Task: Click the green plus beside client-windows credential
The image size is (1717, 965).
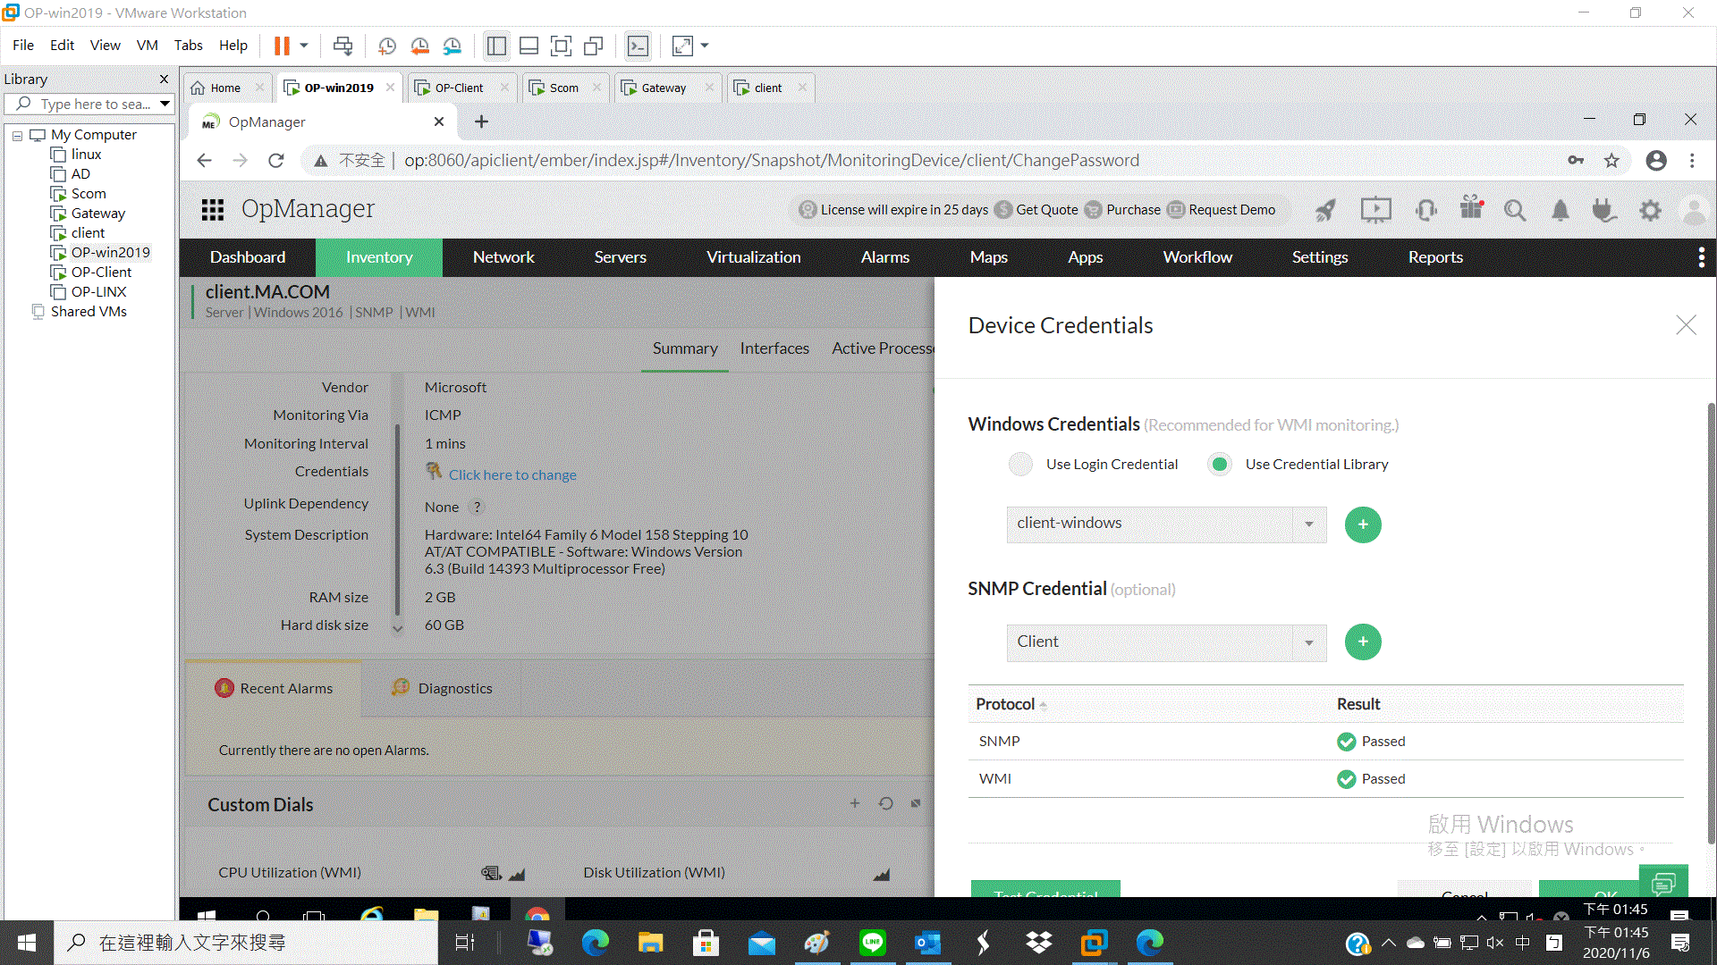Action: point(1363,524)
